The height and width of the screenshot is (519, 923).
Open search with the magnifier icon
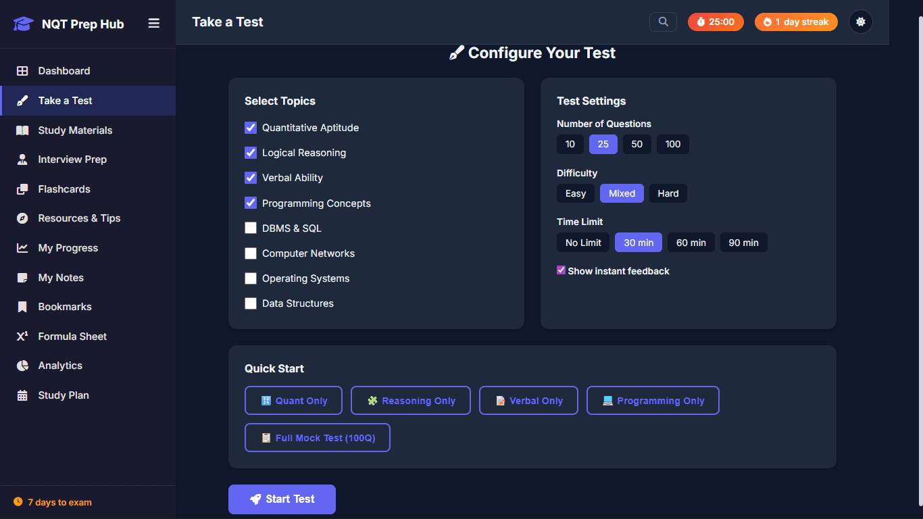pyautogui.click(x=663, y=22)
